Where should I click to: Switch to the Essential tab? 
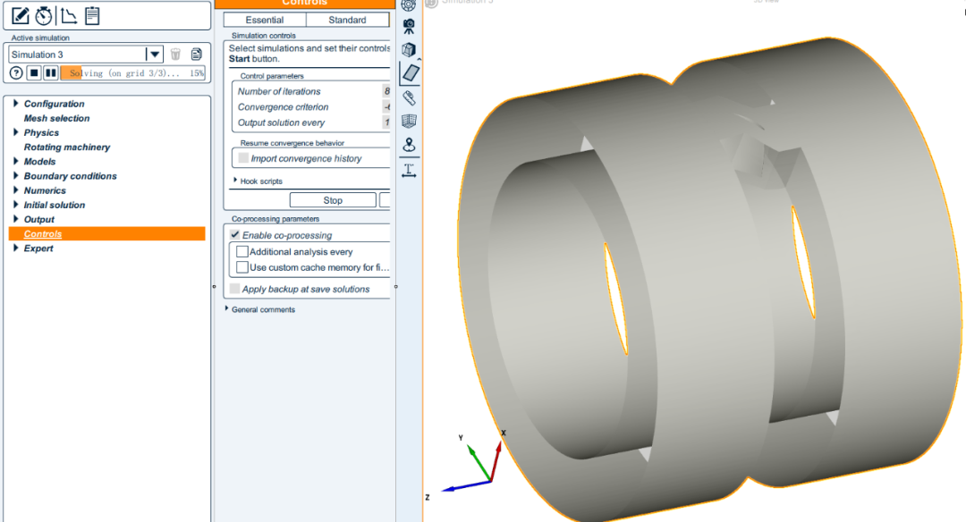point(264,20)
